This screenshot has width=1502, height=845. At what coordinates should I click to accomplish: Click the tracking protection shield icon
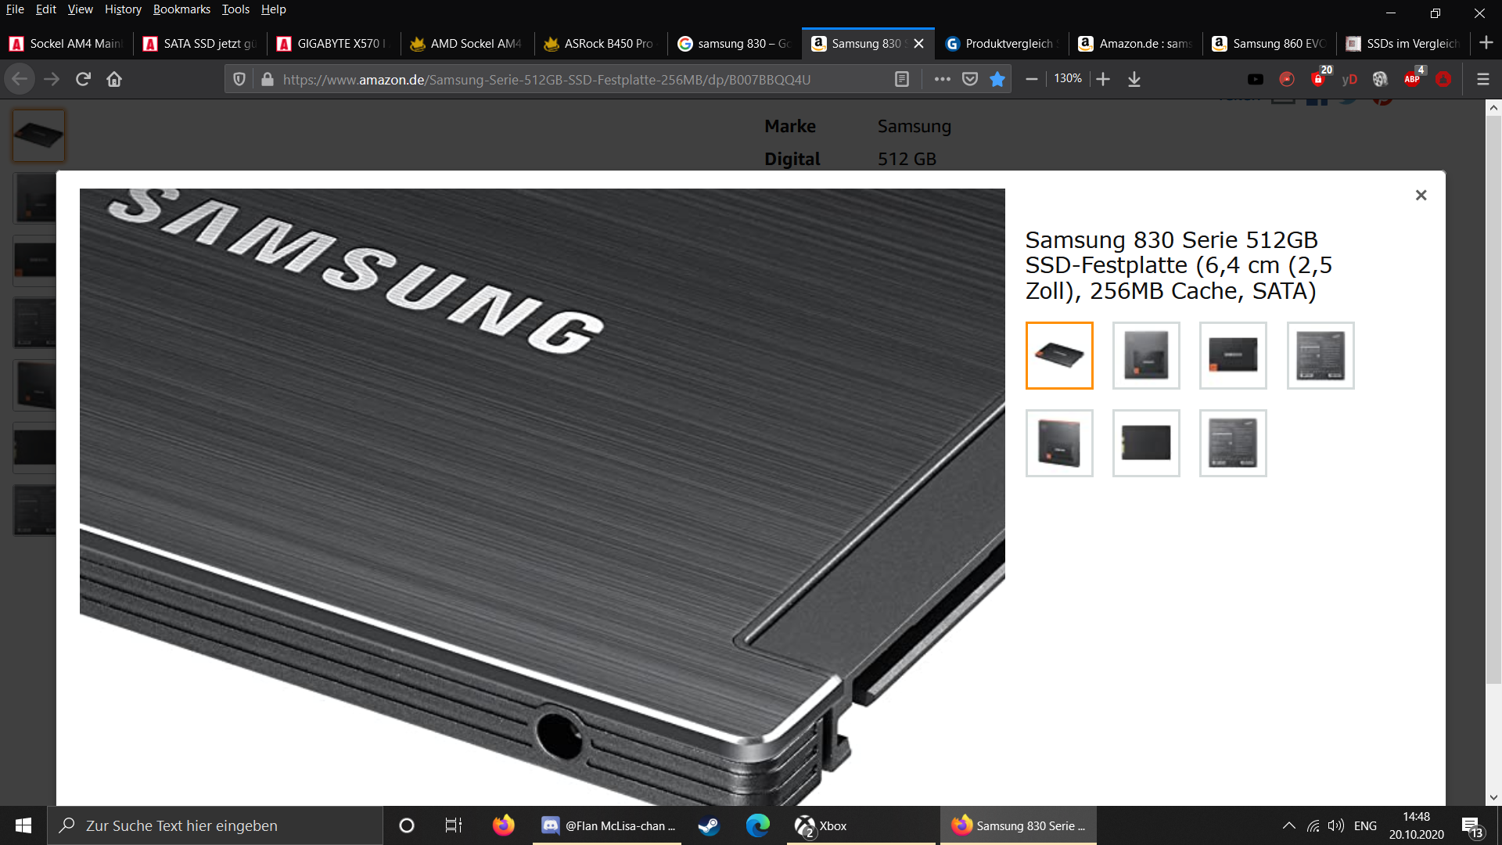(239, 79)
